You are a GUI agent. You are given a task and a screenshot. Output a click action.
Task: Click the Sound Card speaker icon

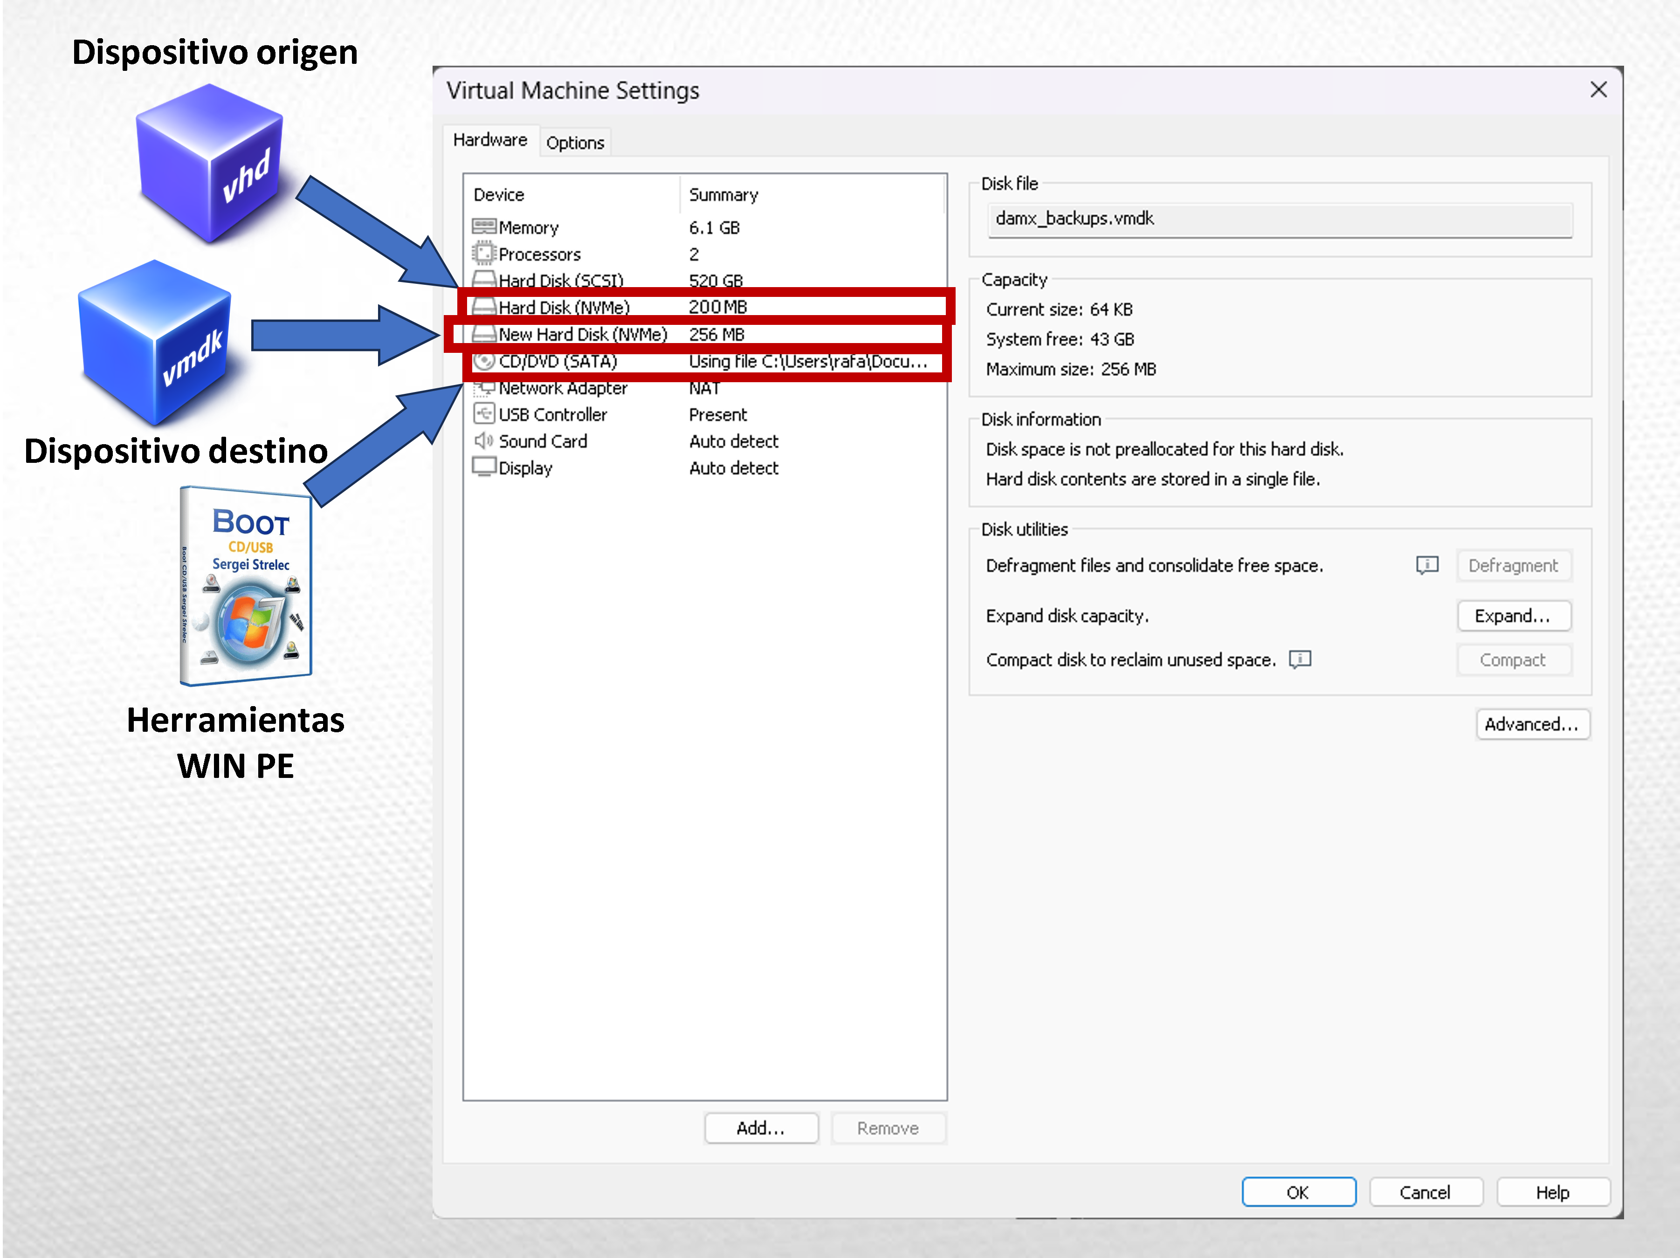coord(484,440)
